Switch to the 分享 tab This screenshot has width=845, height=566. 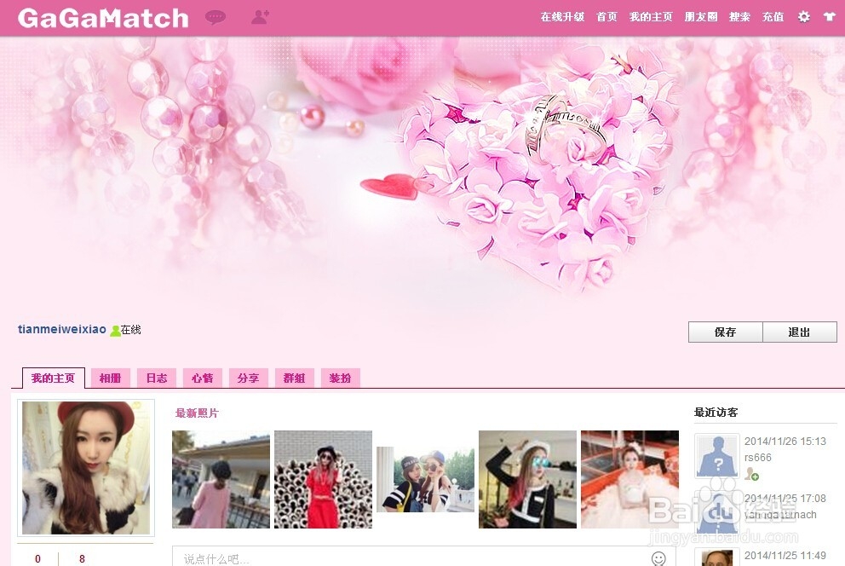(x=248, y=378)
